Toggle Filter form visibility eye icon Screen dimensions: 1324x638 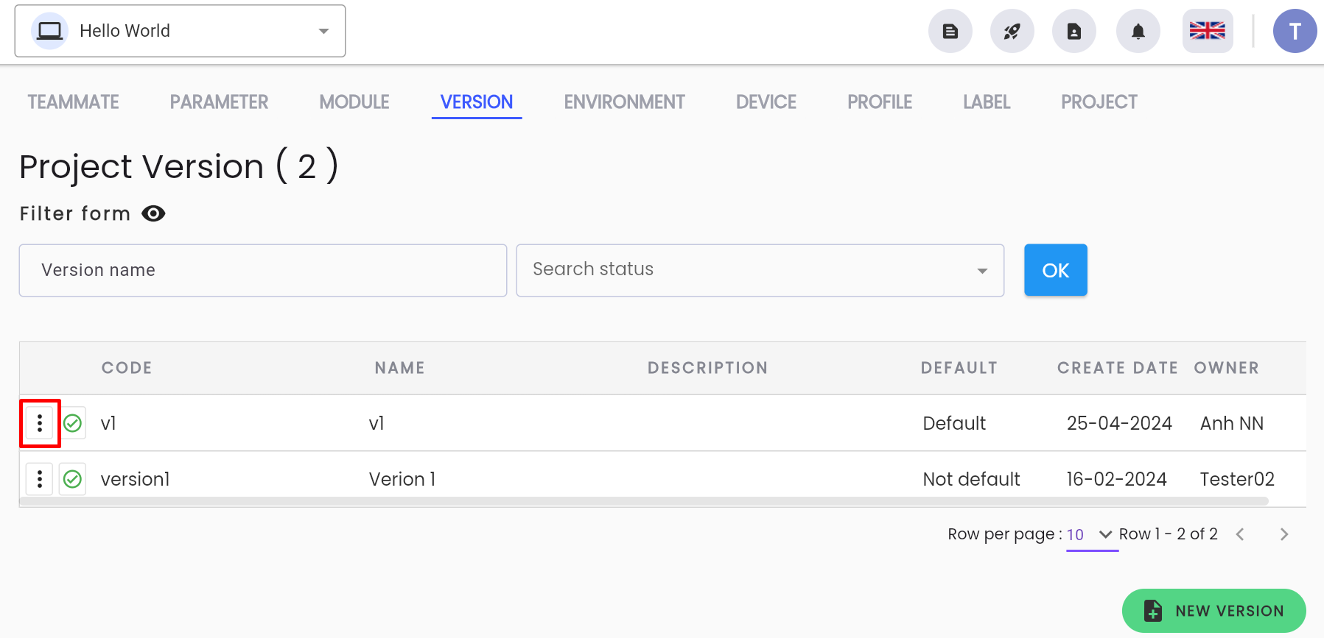click(153, 213)
